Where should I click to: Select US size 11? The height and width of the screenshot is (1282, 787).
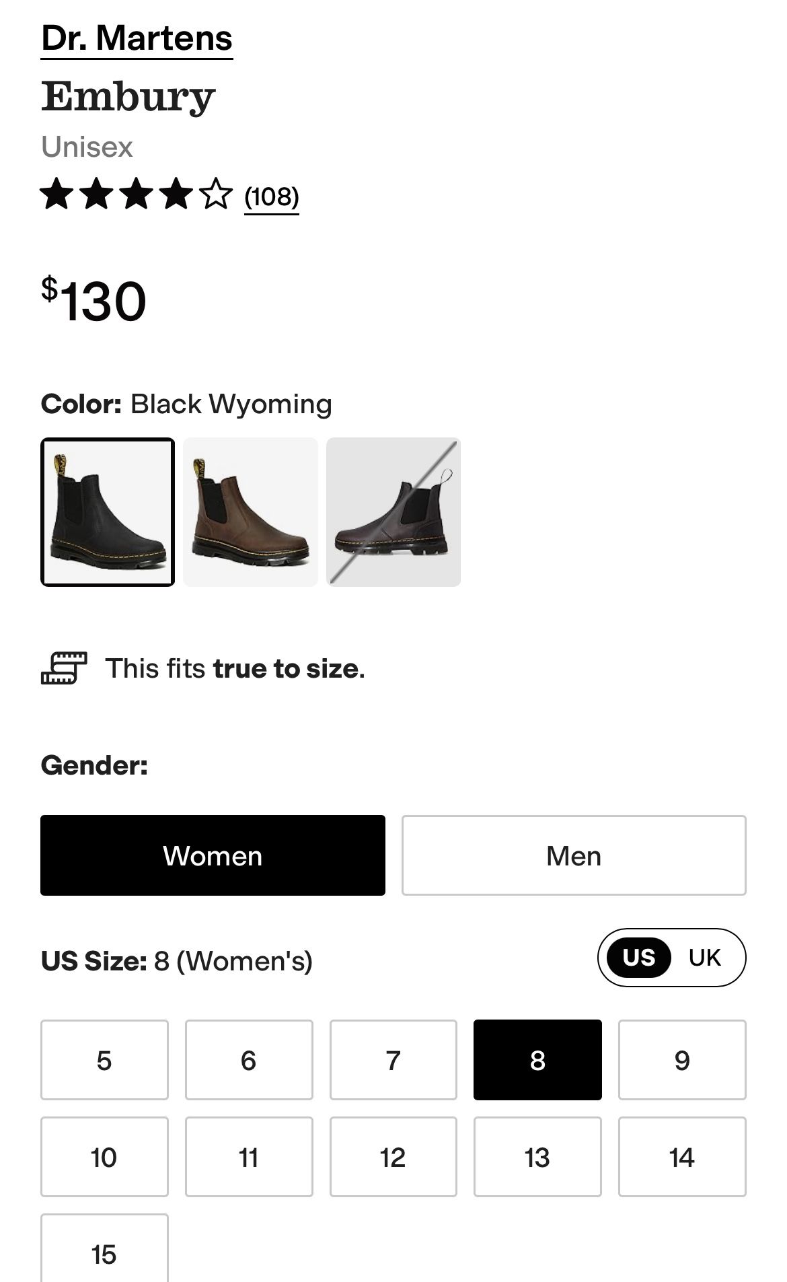pyautogui.click(x=248, y=1157)
